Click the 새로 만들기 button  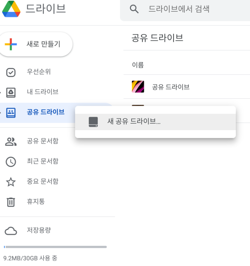coord(36,44)
